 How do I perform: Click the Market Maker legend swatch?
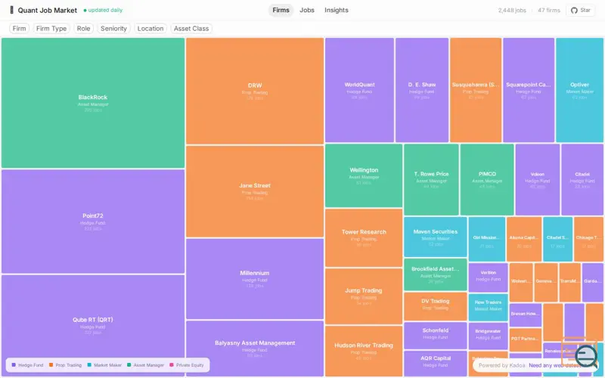click(x=89, y=365)
